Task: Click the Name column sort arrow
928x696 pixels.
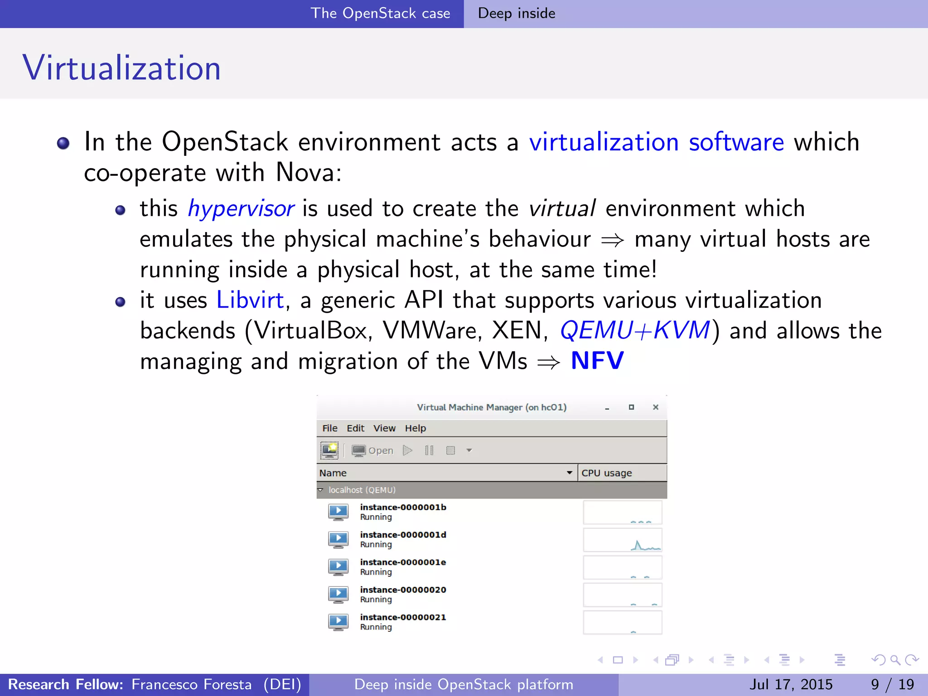Action: click(x=570, y=473)
